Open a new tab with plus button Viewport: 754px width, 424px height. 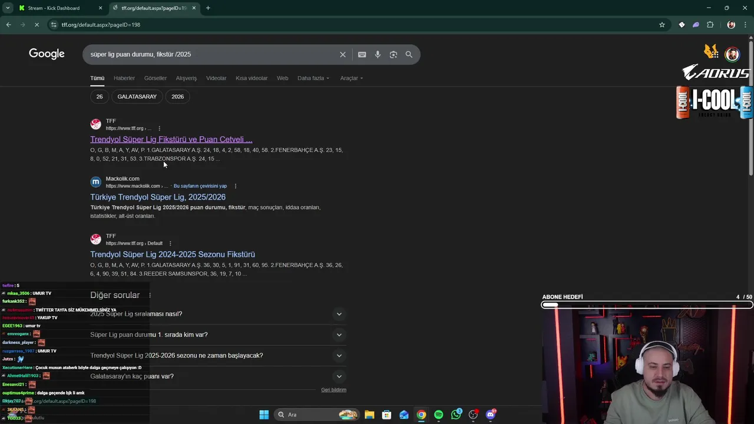click(x=208, y=8)
